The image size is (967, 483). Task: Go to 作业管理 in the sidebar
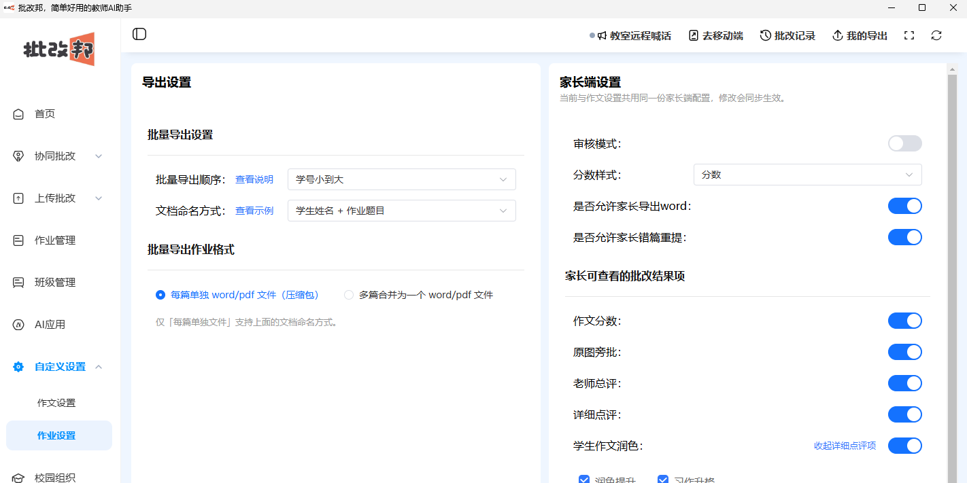(x=55, y=240)
